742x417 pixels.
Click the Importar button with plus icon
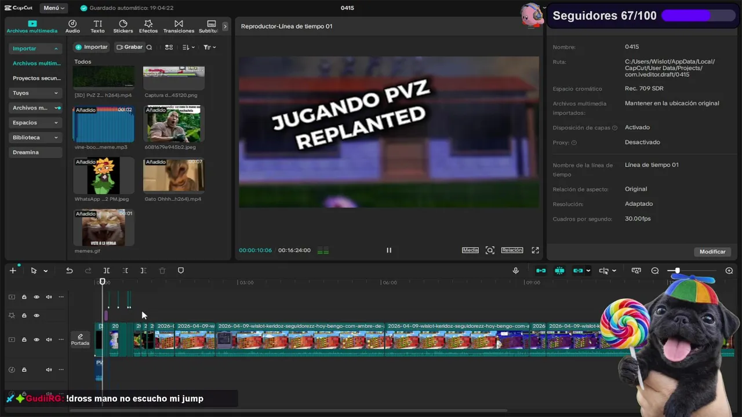92,47
